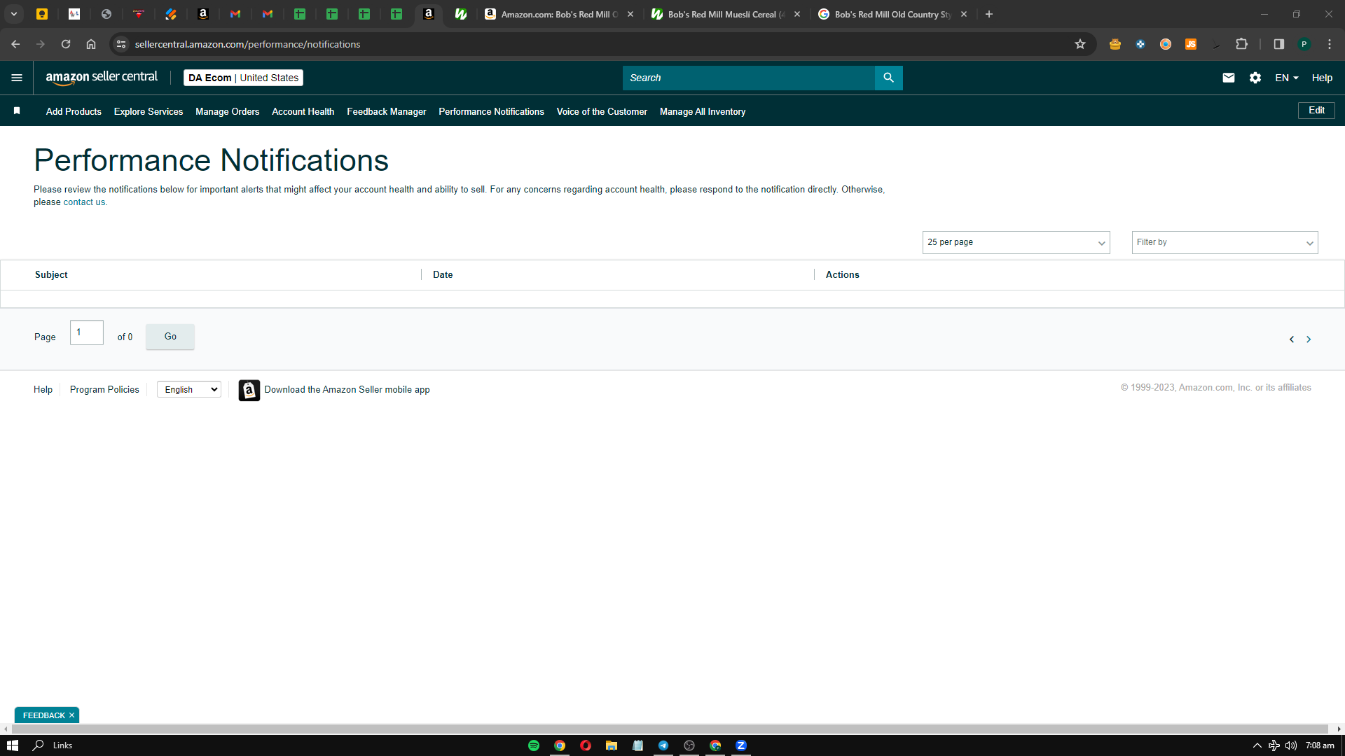Image resolution: width=1345 pixels, height=756 pixels.
Task: Open Voice of the Customer
Action: [602, 111]
